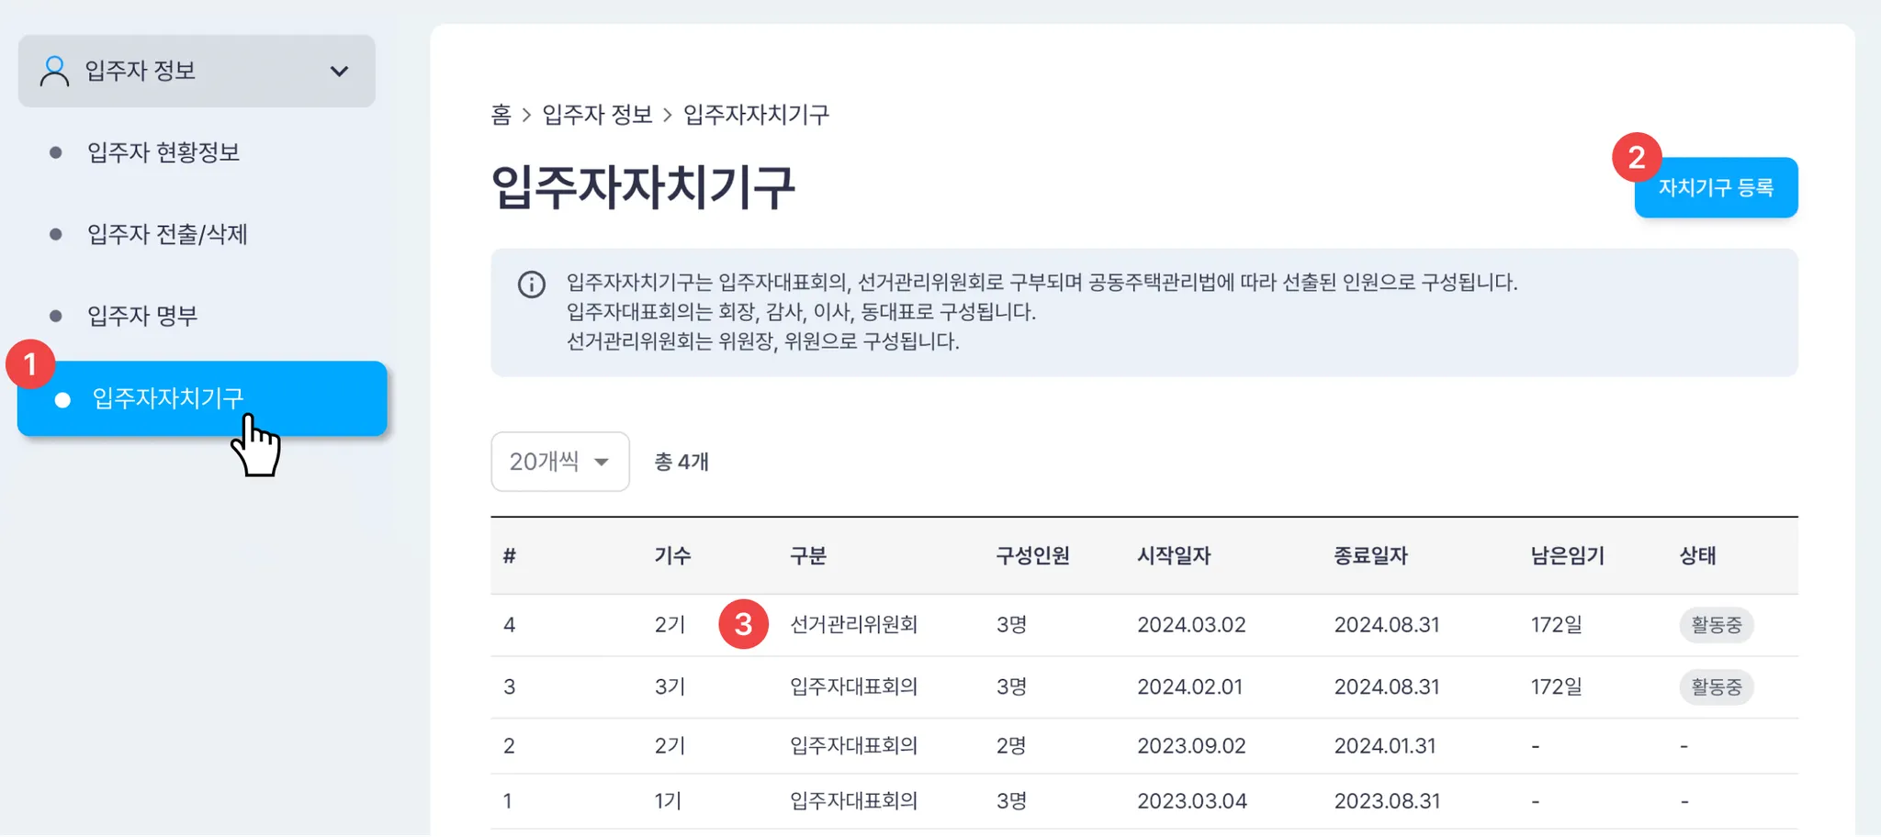The width and height of the screenshot is (1881, 837).
Task: Click the 남은임기 column header
Action: tap(1567, 555)
